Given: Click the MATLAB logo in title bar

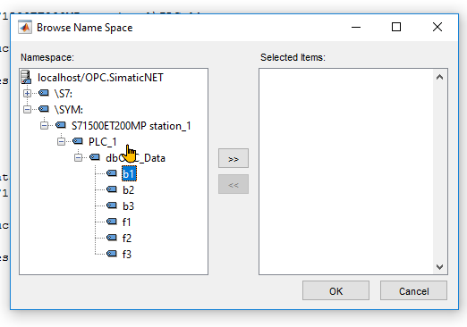Looking at the screenshot, I should click(25, 28).
